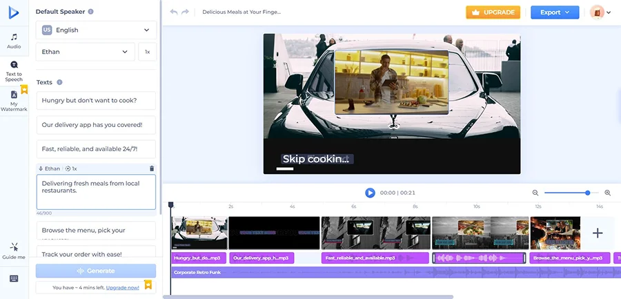Click the 6s mark on timeline ruler

click(x=354, y=206)
